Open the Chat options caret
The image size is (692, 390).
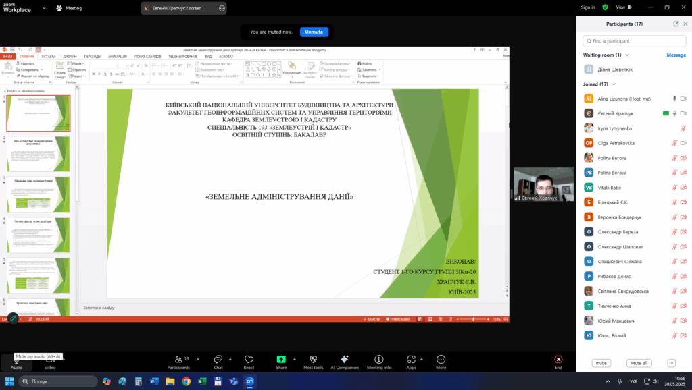[x=230, y=360]
